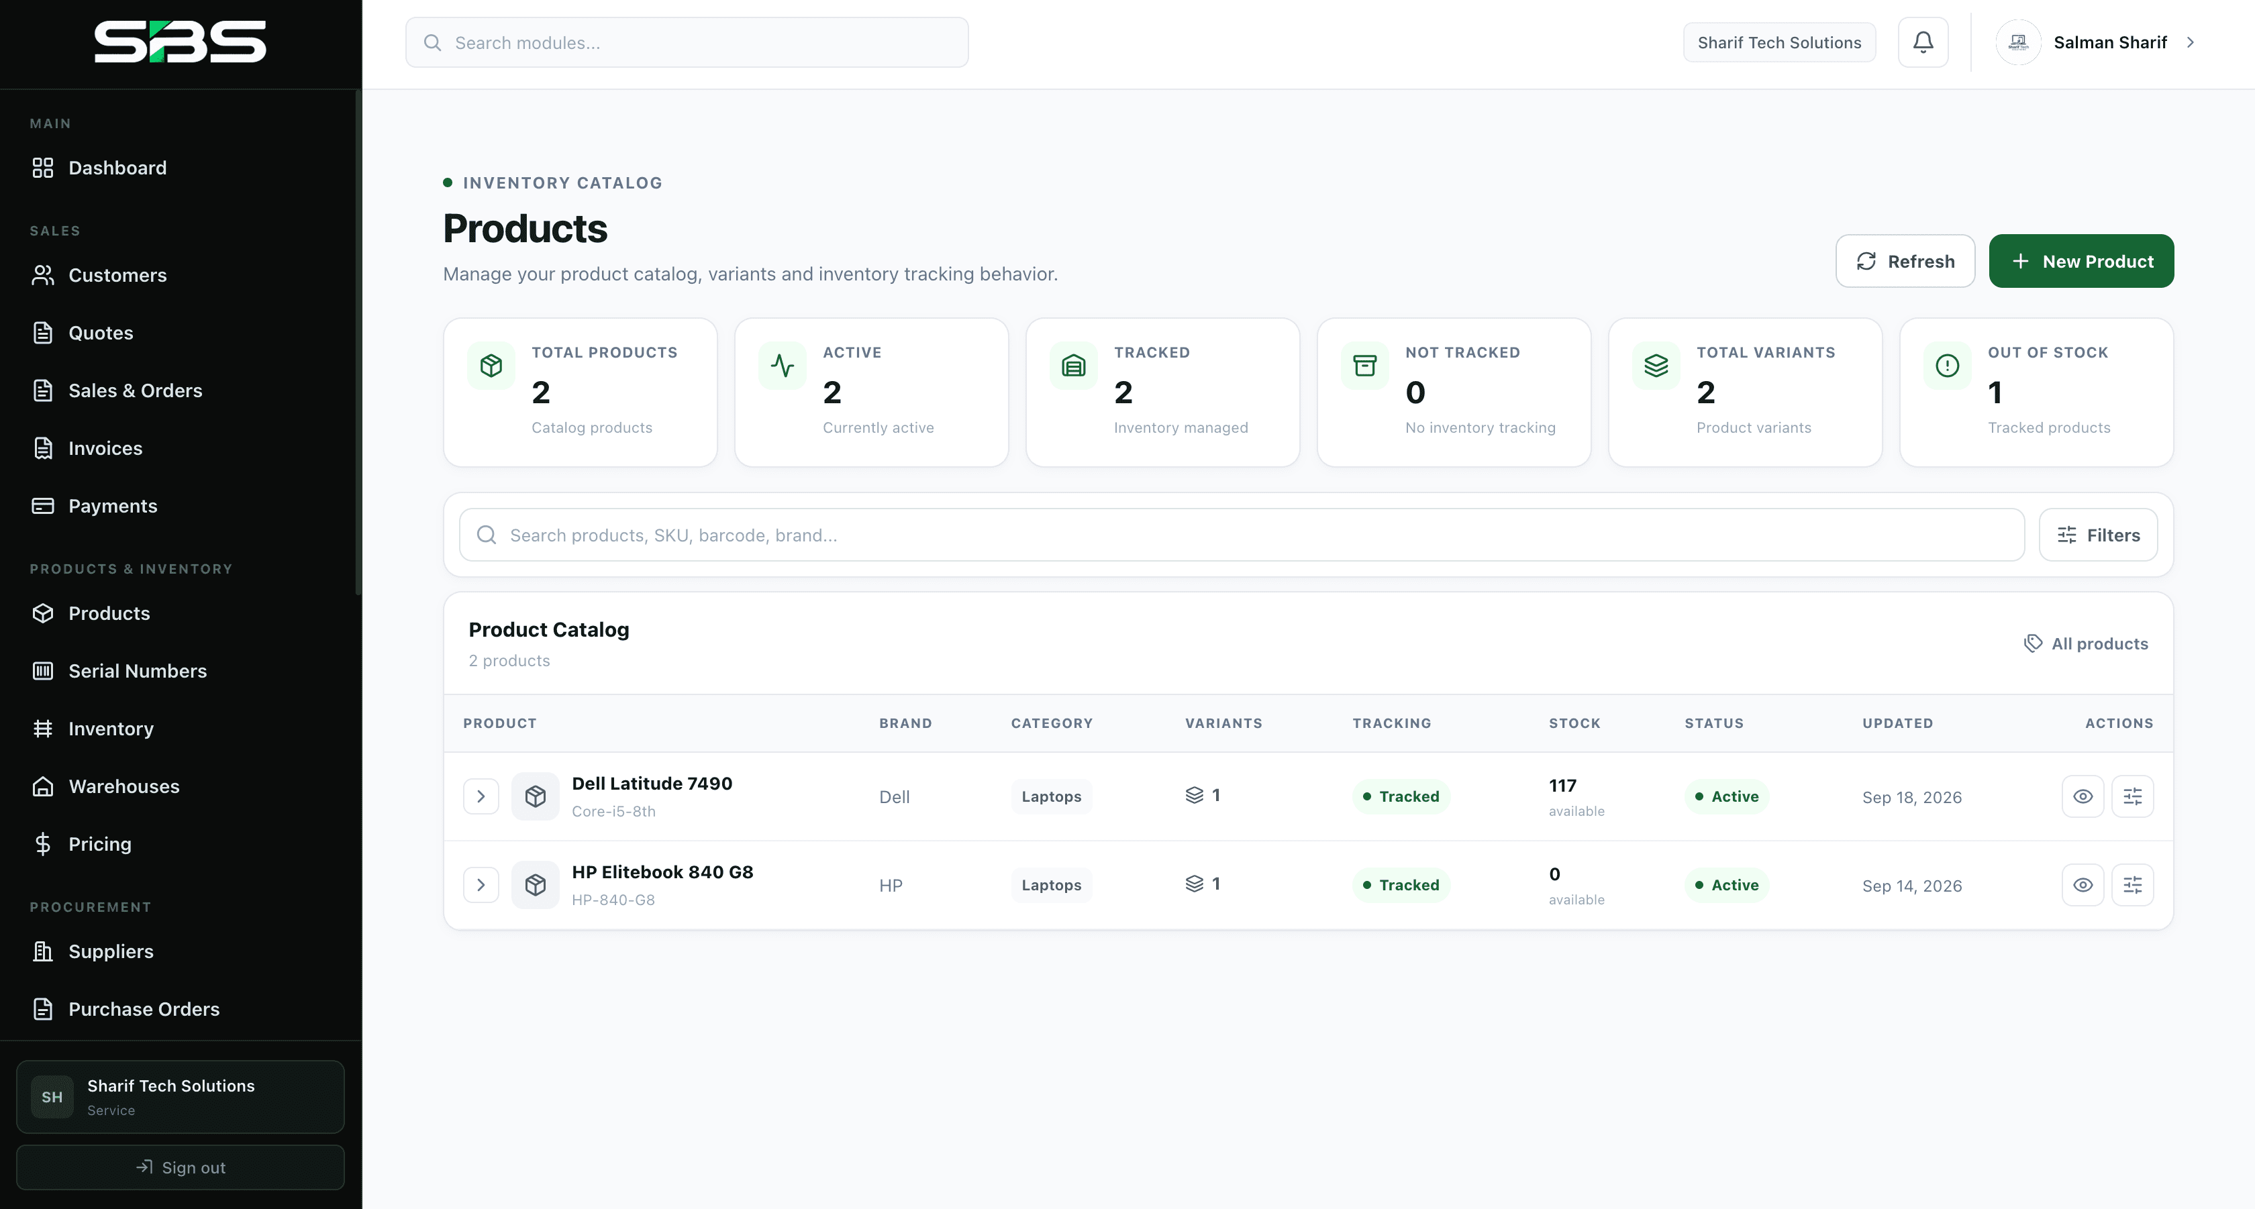Screen dimensions: 2255x1209
Task: Sign out of the account
Action: click(181, 1167)
